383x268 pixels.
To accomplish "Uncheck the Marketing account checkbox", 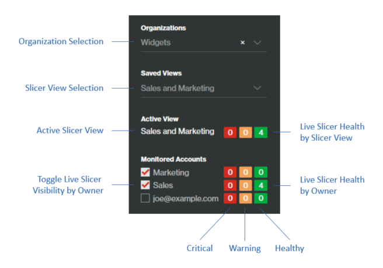I will coord(145,172).
